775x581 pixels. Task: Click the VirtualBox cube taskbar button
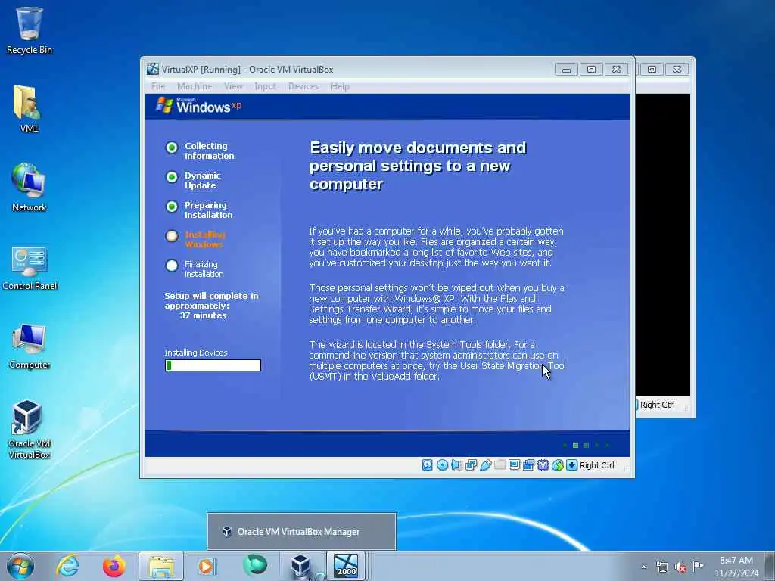tap(300, 566)
